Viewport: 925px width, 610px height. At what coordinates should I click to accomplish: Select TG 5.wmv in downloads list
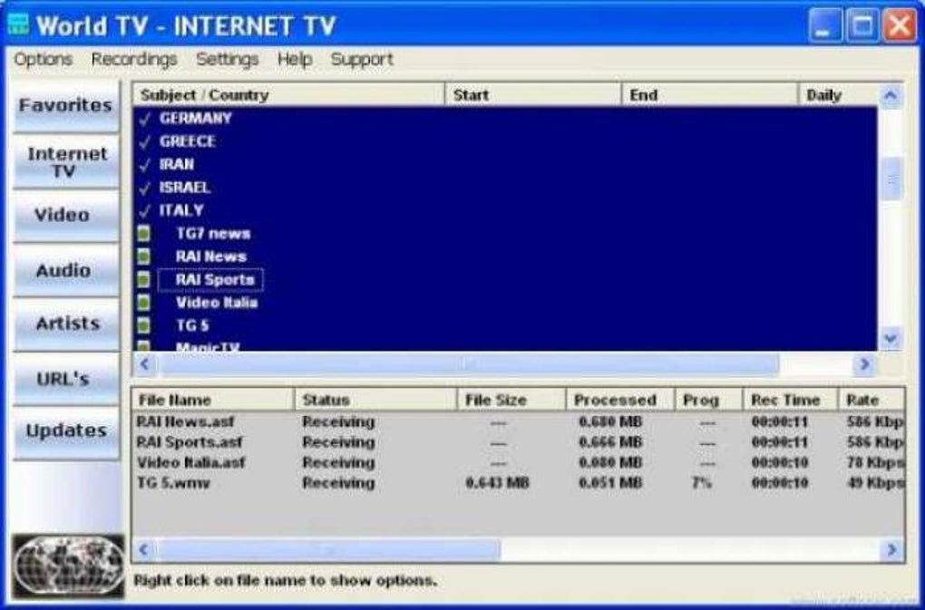click(173, 483)
